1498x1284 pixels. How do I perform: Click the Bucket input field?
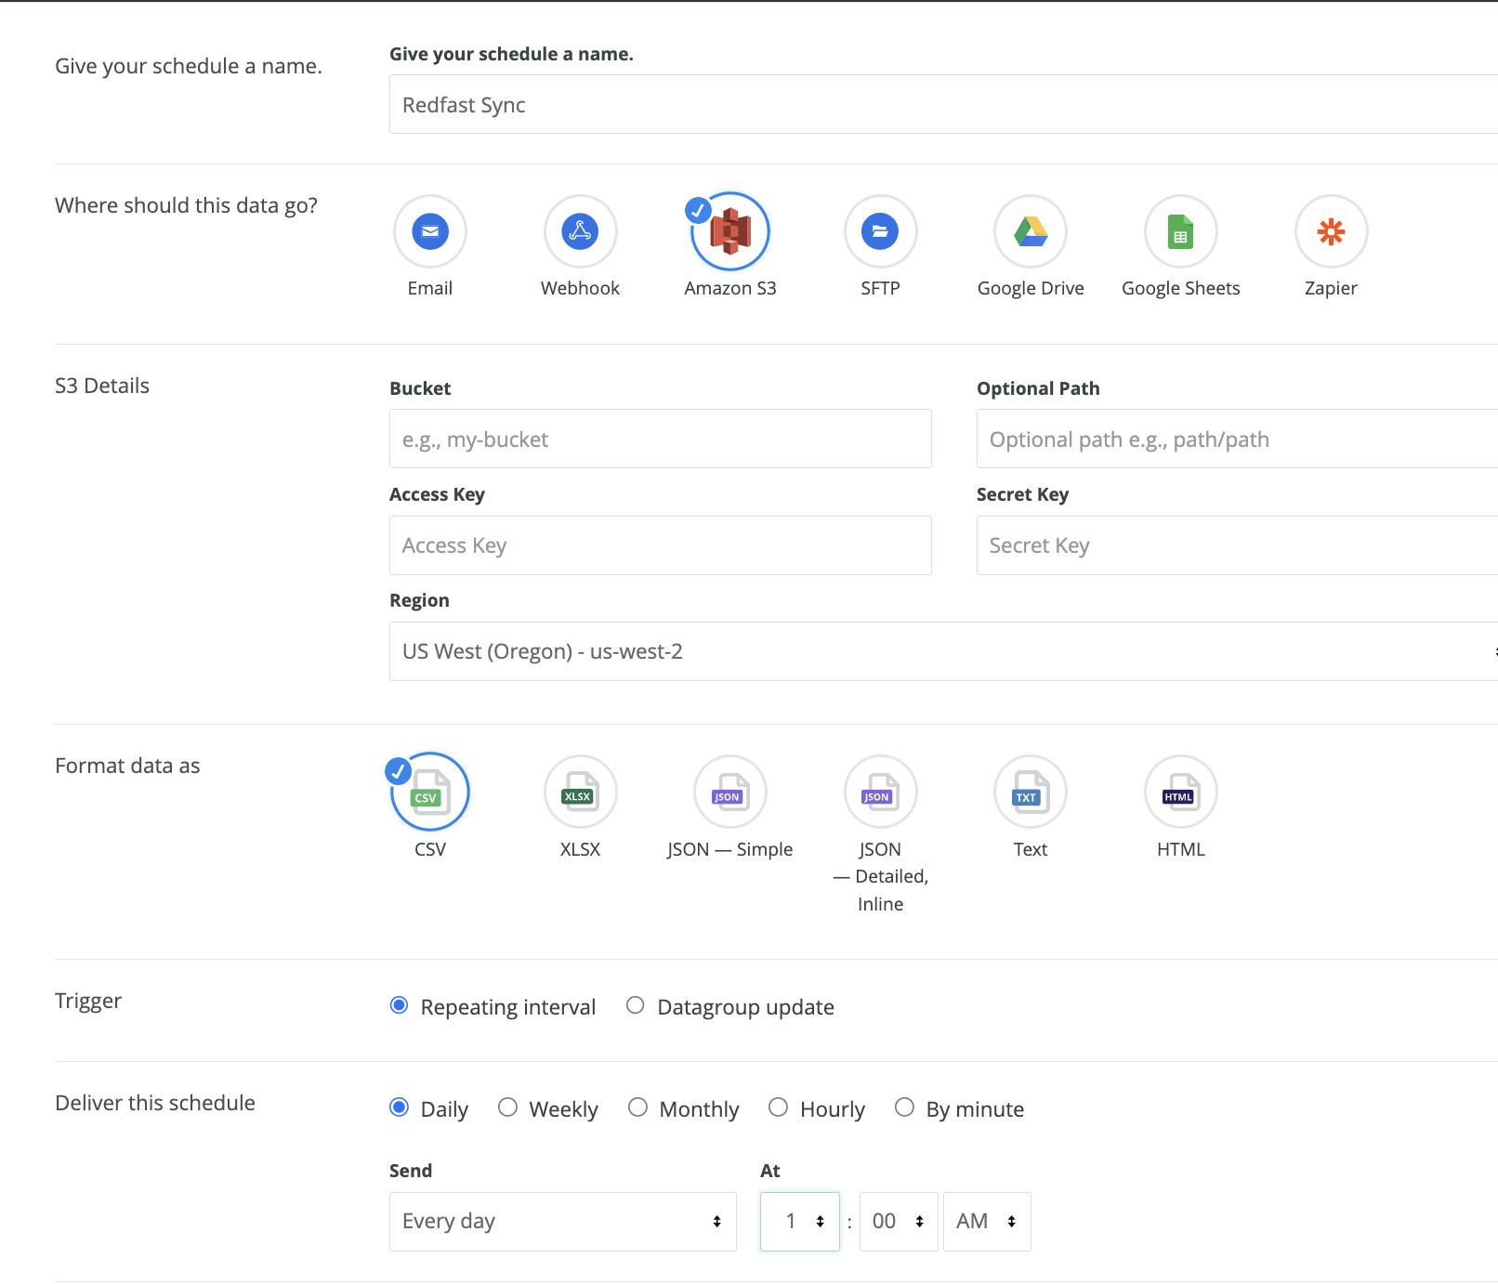coord(661,439)
